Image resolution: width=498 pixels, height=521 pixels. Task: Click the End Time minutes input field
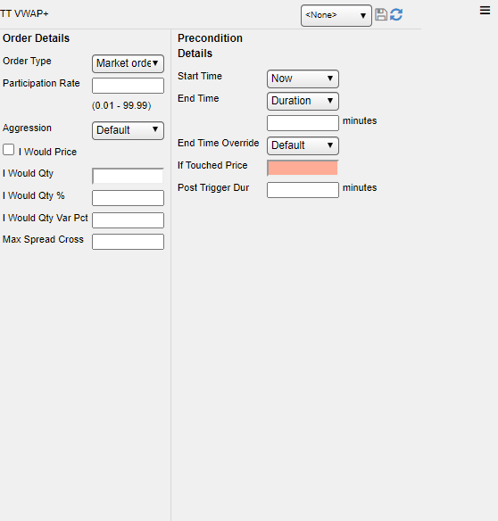click(x=303, y=123)
